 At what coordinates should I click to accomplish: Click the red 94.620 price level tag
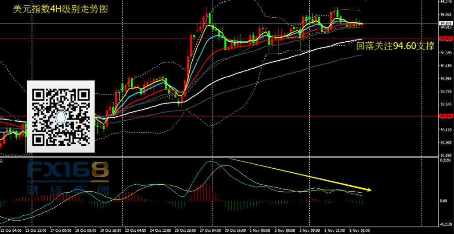(446, 39)
